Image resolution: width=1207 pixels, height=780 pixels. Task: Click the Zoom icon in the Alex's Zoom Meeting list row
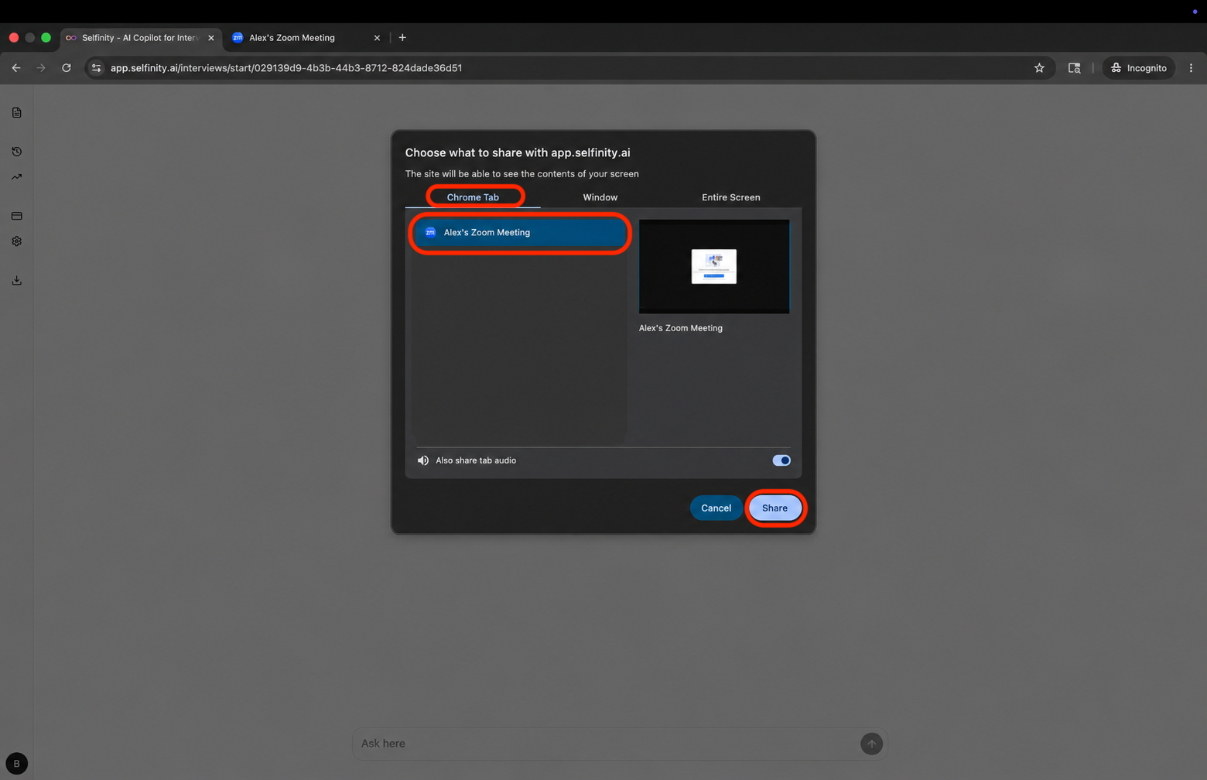(x=430, y=232)
